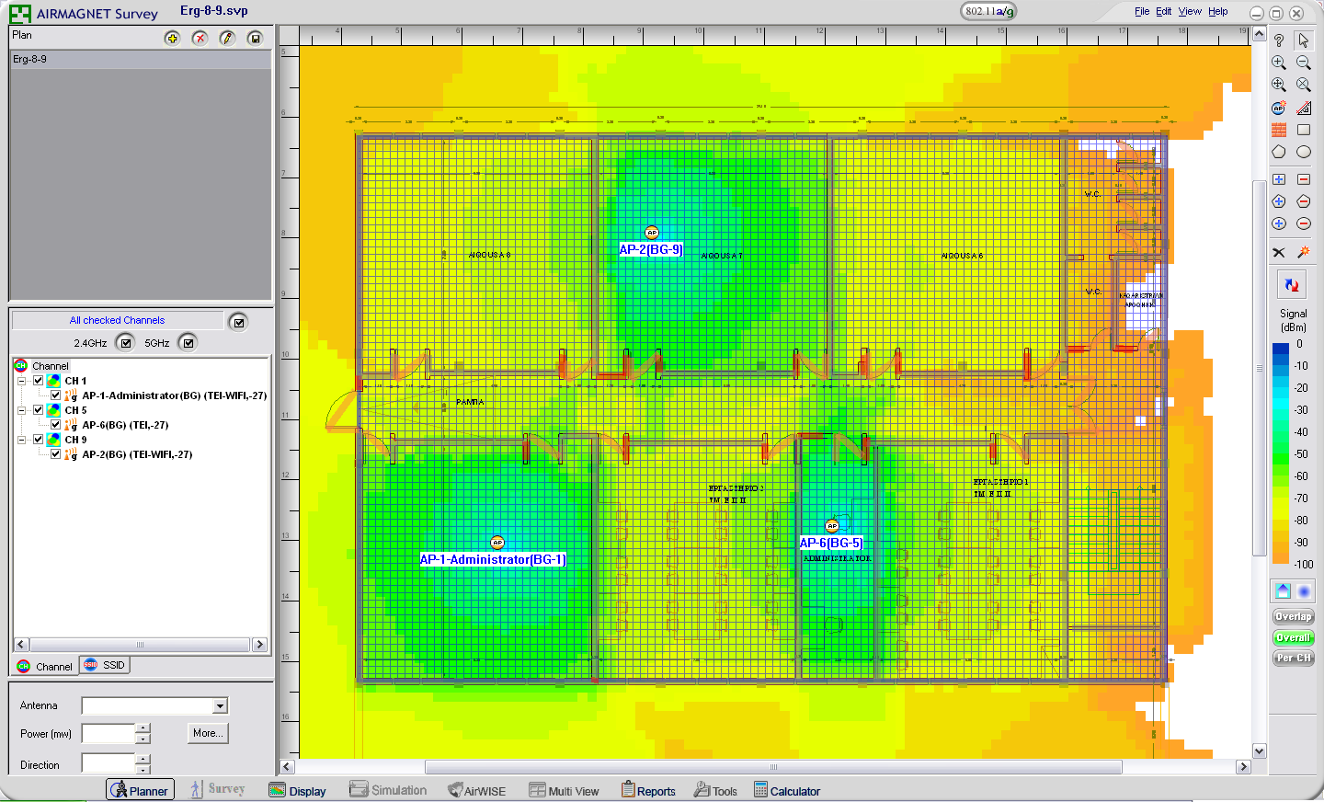Uncheck the CH 5 channel checkbox
This screenshot has width=1324, height=802.
[38, 410]
